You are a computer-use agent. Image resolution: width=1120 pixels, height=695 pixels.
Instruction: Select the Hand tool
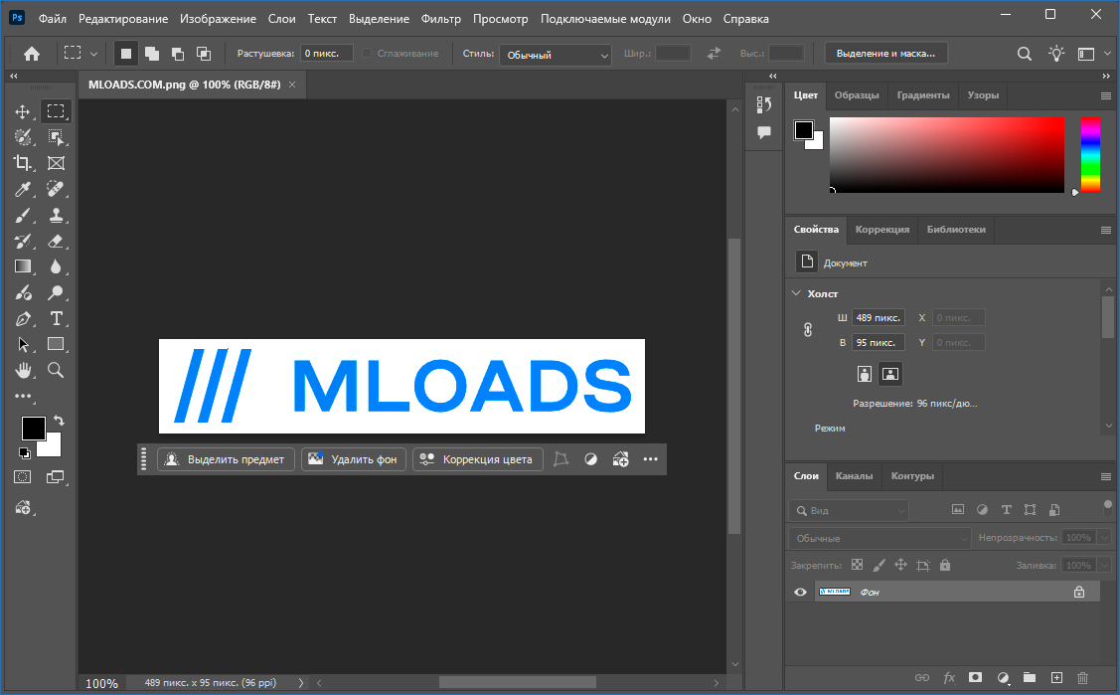23,370
